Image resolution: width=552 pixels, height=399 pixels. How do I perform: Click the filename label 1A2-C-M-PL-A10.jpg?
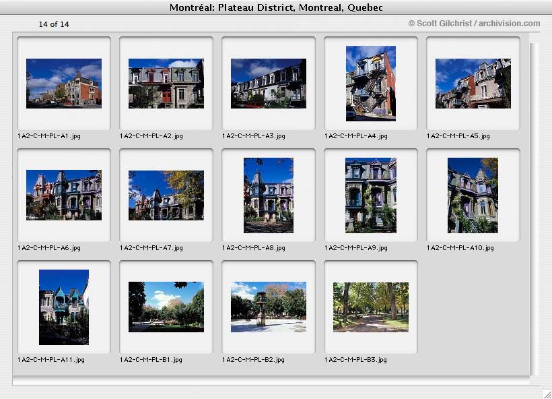click(460, 248)
